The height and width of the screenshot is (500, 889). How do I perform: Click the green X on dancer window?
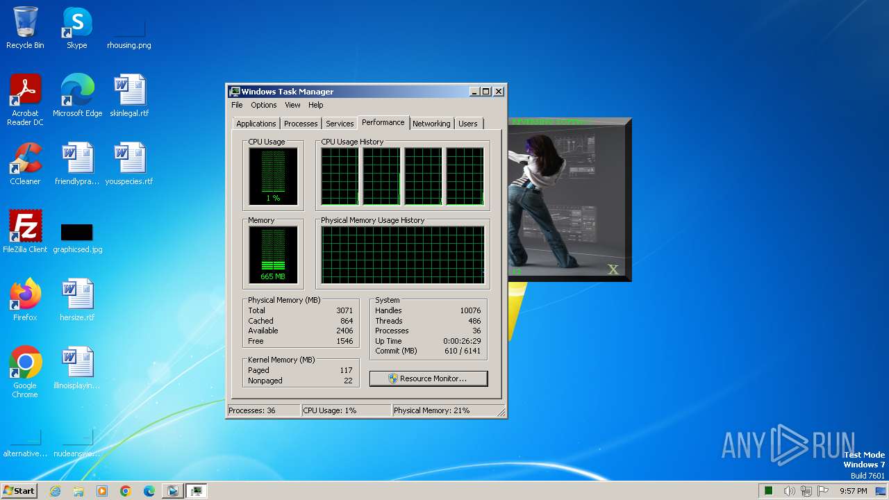pos(613,269)
